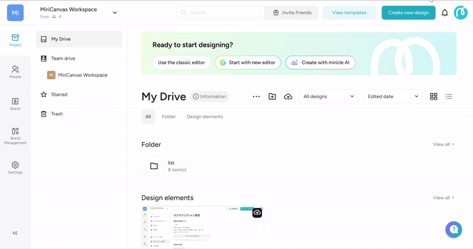Open Settings from the sidebar
The image size is (473, 249).
(x=15, y=168)
